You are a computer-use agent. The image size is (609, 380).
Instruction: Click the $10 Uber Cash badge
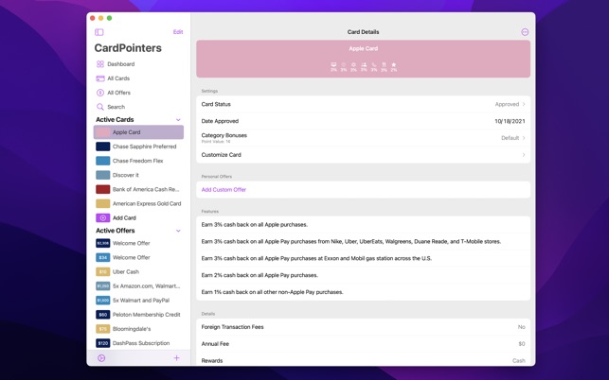click(103, 272)
